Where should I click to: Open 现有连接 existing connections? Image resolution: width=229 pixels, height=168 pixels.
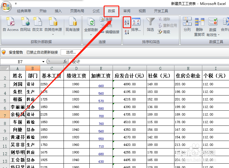pos(73,24)
